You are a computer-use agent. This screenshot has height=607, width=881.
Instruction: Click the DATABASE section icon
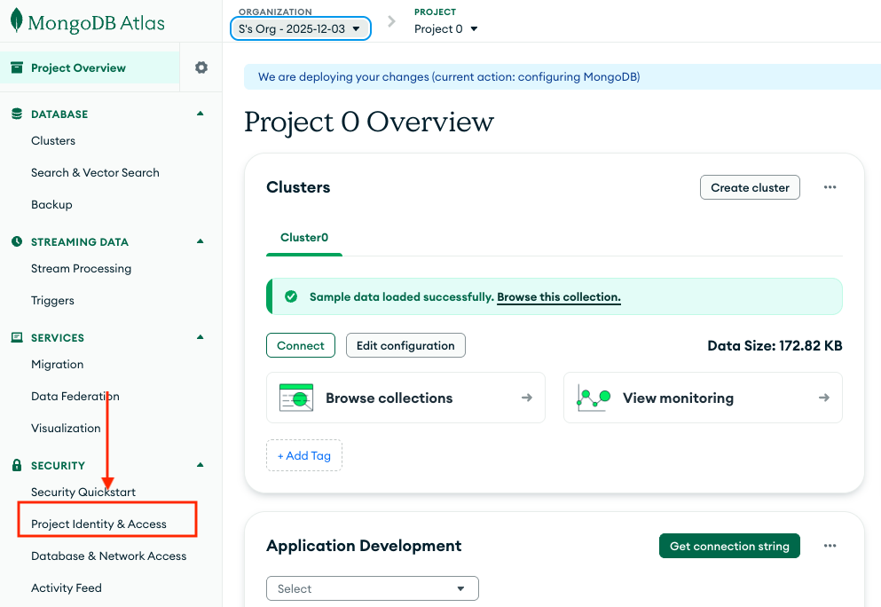pyautogui.click(x=18, y=114)
